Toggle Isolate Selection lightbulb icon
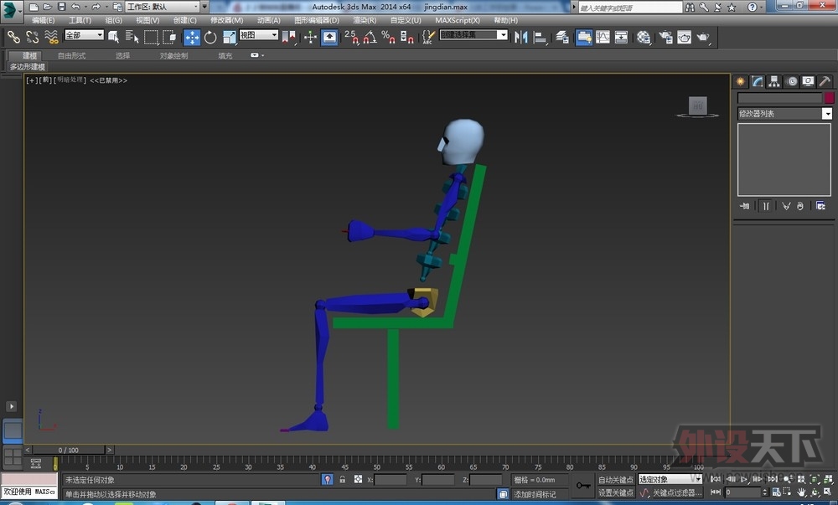The height and width of the screenshot is (505, 838). [x=328, y=479]
